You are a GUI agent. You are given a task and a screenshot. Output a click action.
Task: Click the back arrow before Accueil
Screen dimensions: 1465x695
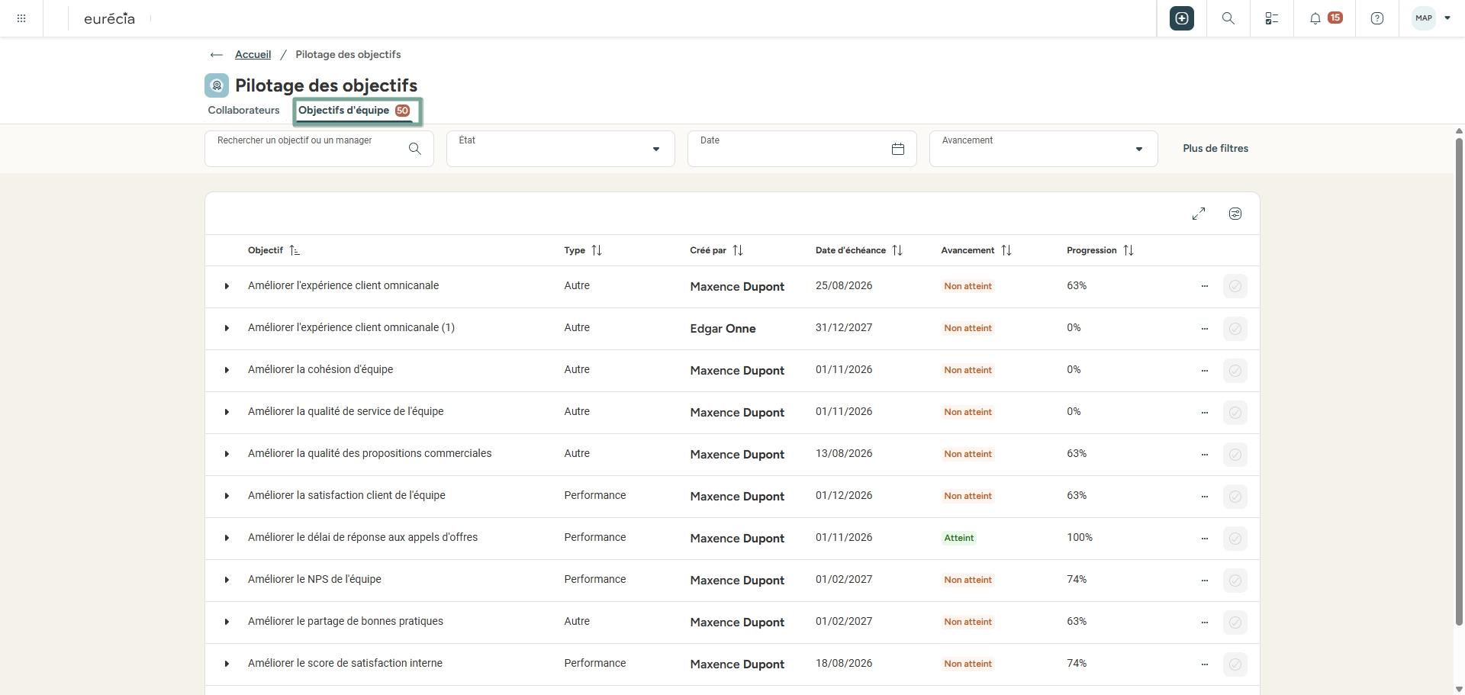pyautogui.click(x=217, y=55)
